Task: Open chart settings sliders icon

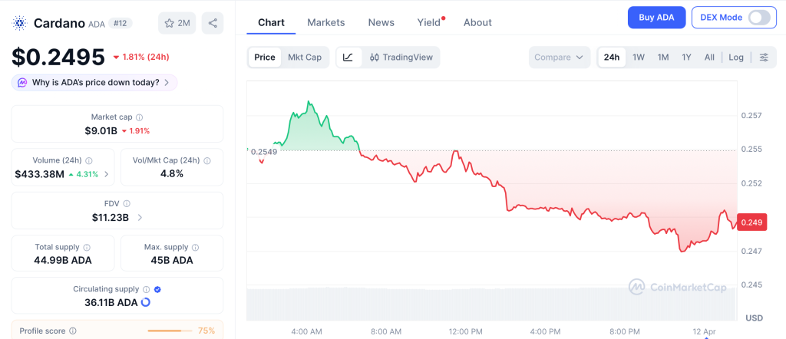Action: 763,57
